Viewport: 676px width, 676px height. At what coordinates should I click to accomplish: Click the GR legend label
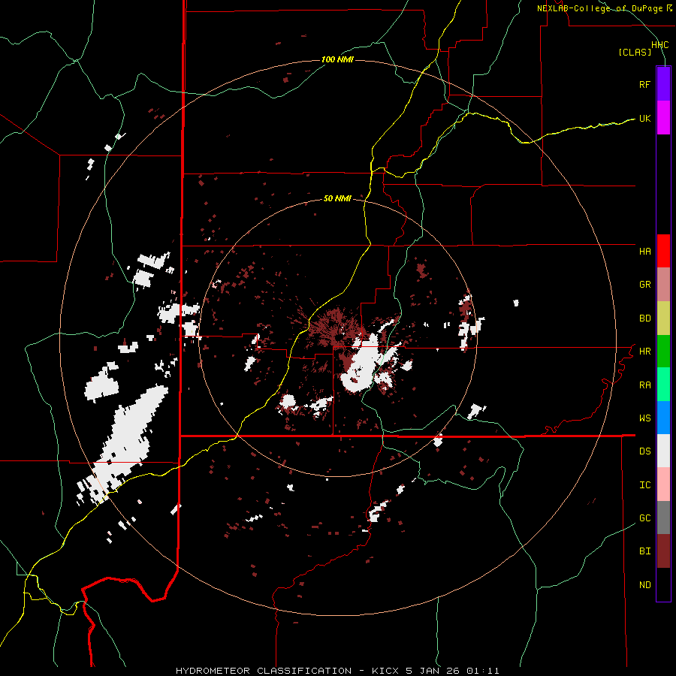(x=644, y=285)
